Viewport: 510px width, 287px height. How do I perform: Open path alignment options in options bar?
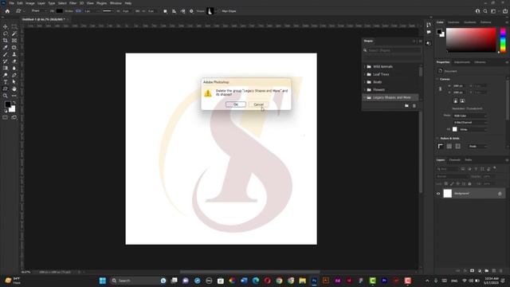point(174,11)
